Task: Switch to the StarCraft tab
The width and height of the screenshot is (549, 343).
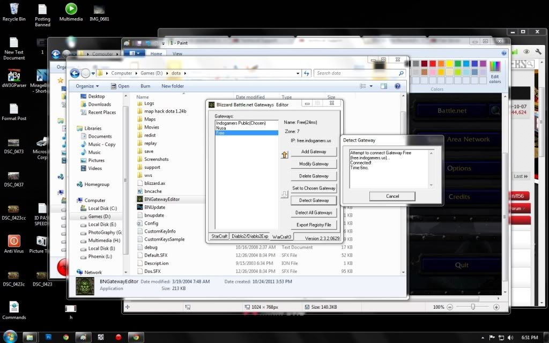Action: point(219,236)
